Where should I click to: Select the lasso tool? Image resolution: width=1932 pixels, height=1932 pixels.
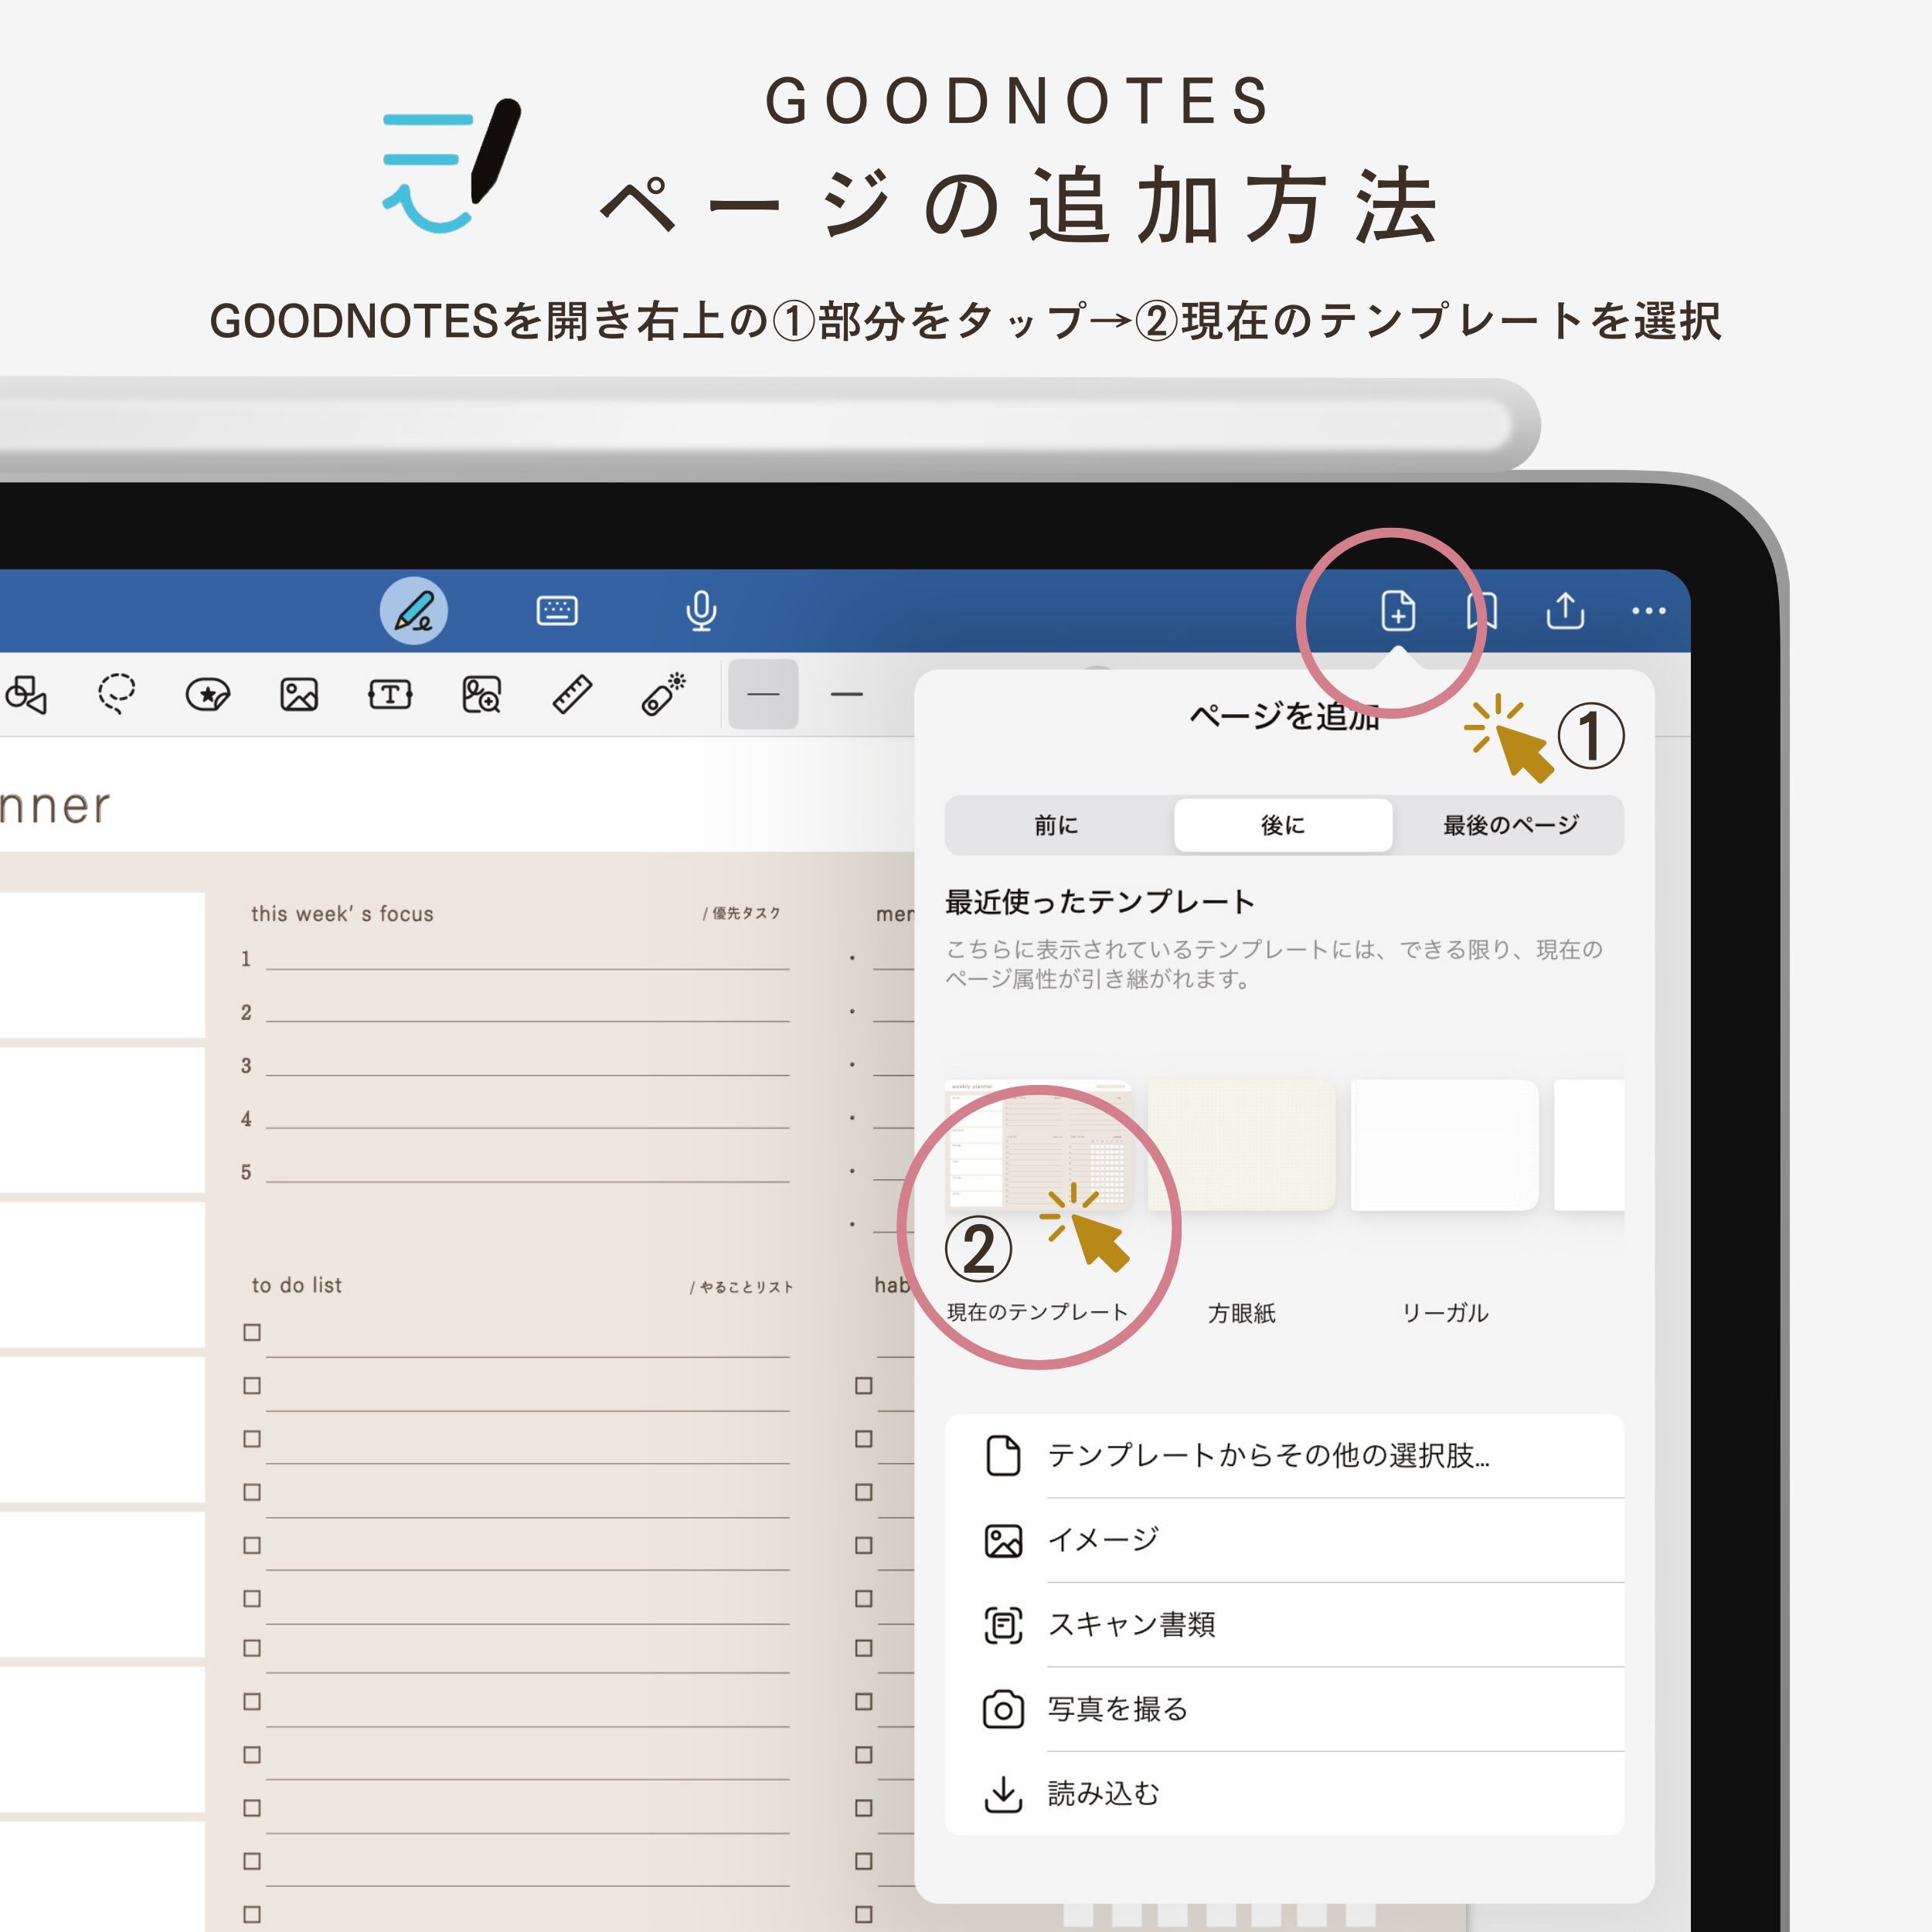coord(116,693)
